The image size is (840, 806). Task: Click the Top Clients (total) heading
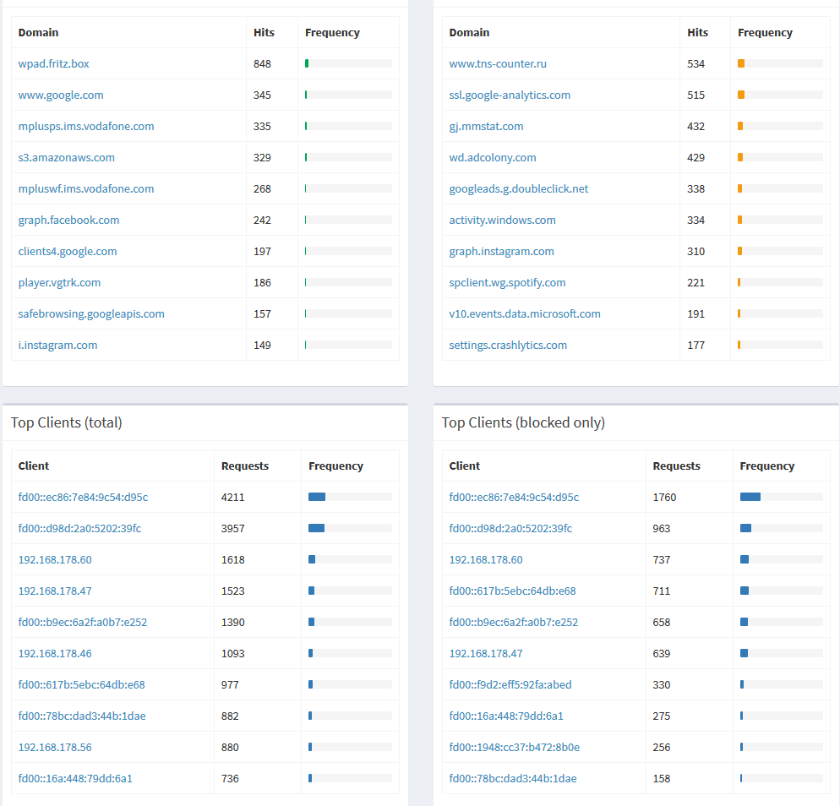coord(67,422)
